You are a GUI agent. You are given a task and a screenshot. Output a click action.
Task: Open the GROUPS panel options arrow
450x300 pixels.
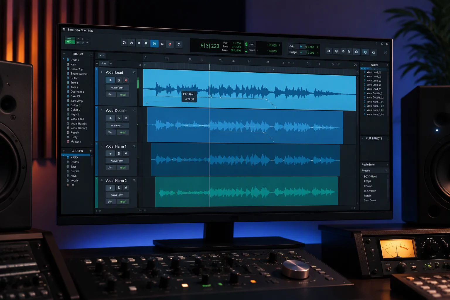click(x=91, y=151)
